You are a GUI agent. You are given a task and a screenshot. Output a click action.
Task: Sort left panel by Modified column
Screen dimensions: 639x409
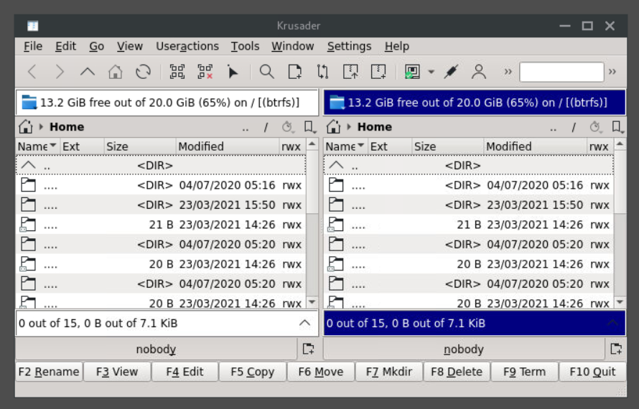coord(228,146)
